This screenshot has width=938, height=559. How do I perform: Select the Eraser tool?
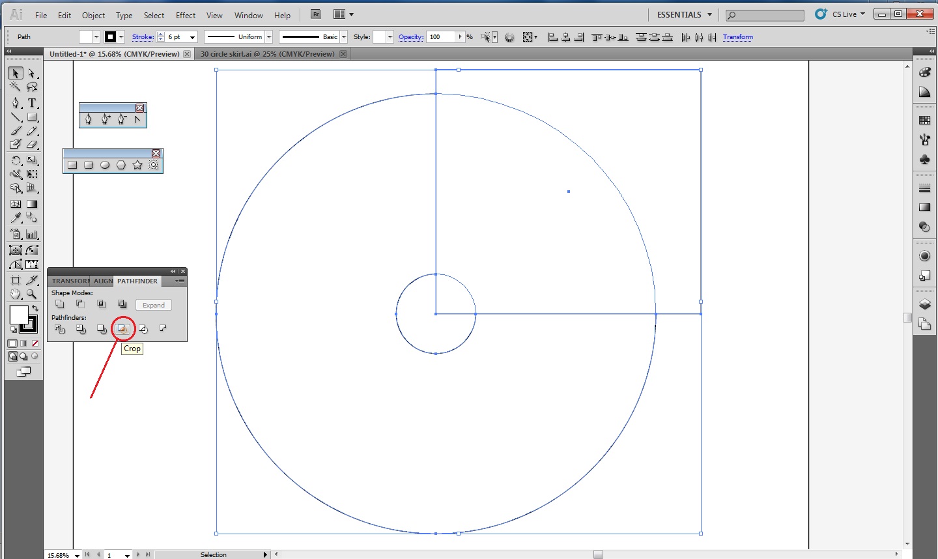32,145
